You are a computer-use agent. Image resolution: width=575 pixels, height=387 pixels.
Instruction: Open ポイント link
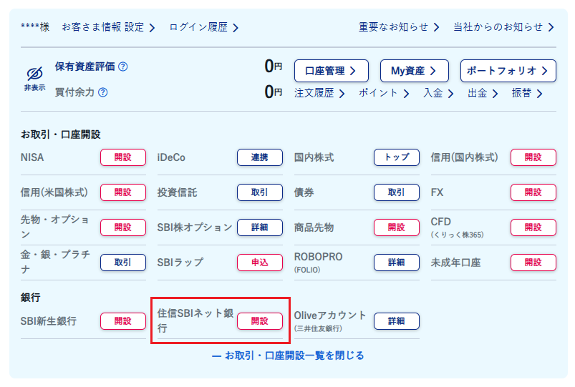(x=384, y=93)
